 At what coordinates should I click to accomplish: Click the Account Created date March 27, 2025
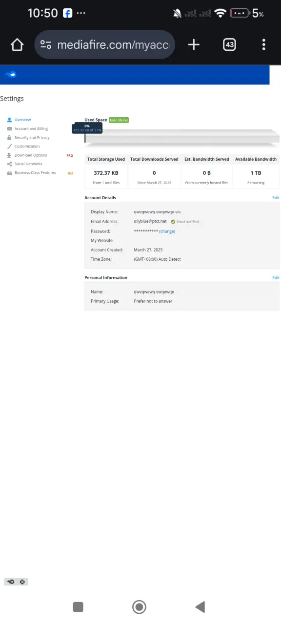click(x=148, y=250)
